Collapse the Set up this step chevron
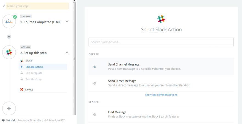242x124 pixels. 67,53
